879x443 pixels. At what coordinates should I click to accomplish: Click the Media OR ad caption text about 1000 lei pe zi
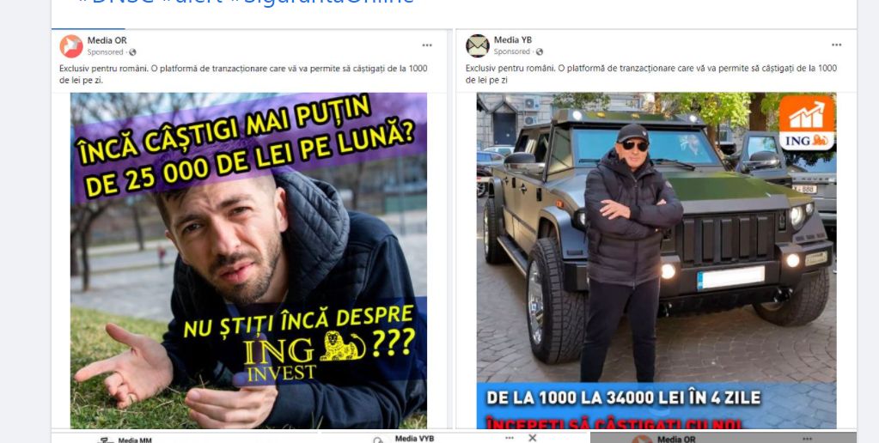[x=243, y=74]
